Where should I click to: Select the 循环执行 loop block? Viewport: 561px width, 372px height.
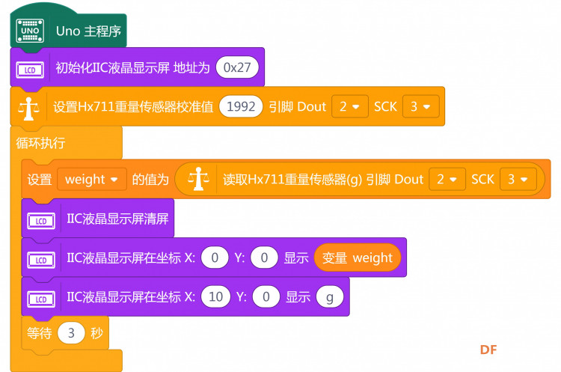click(x=40, y=143)
